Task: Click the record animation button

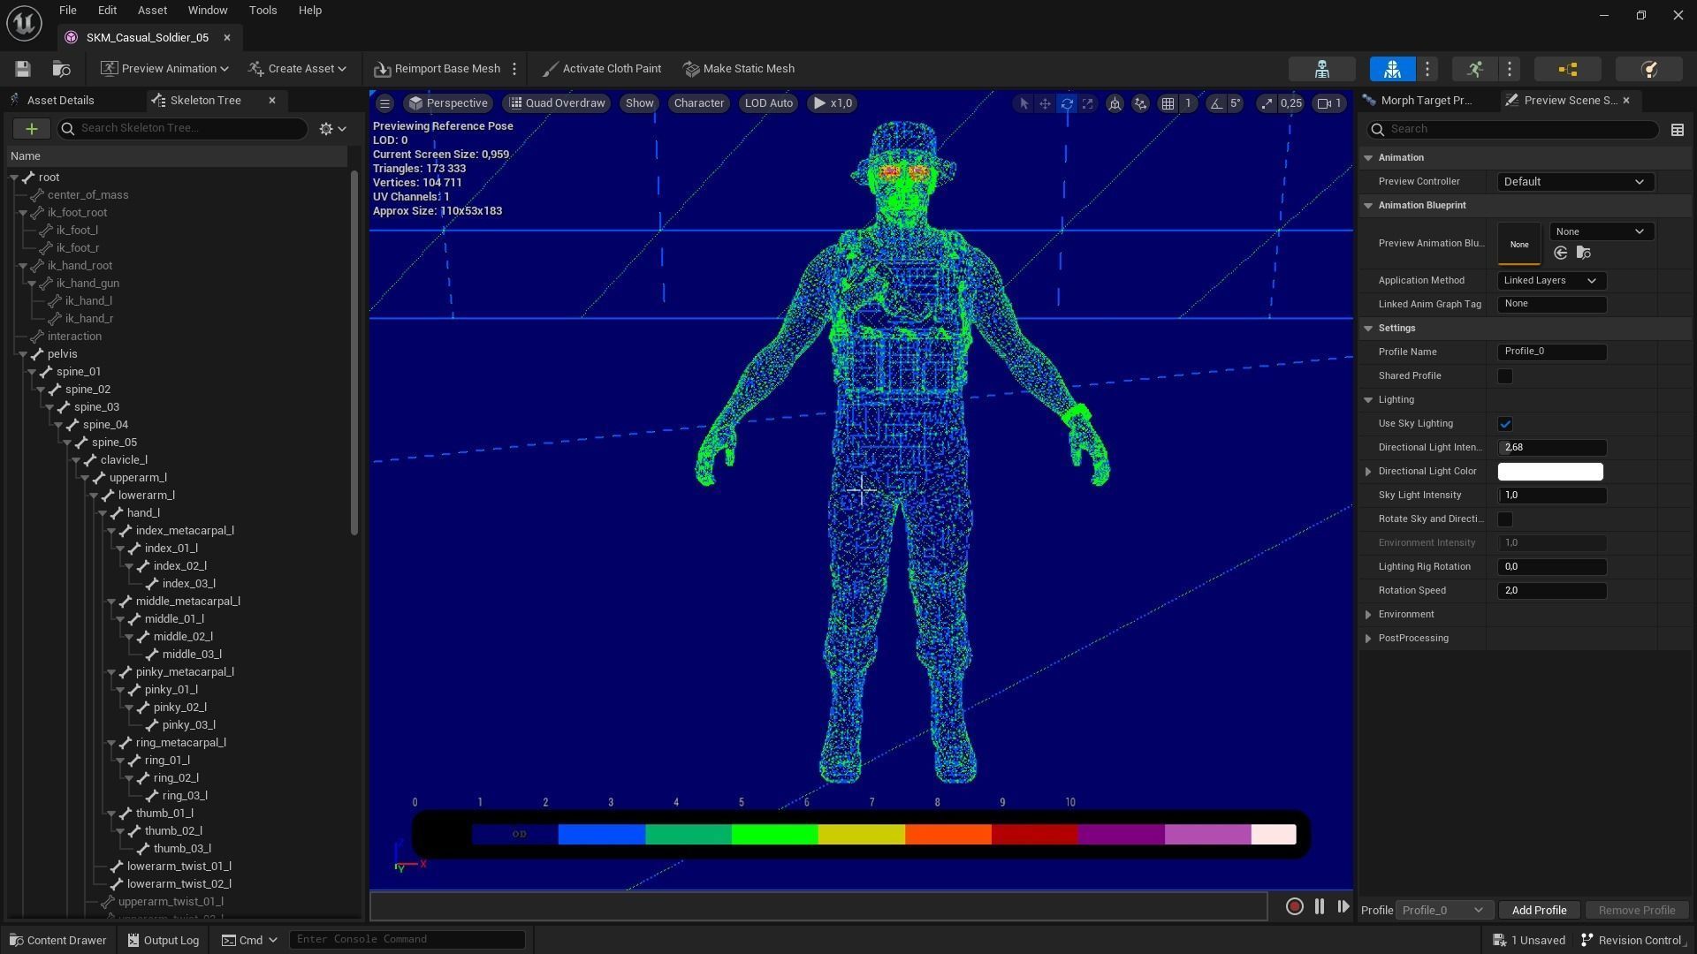Action: (x=1294, y=906)
